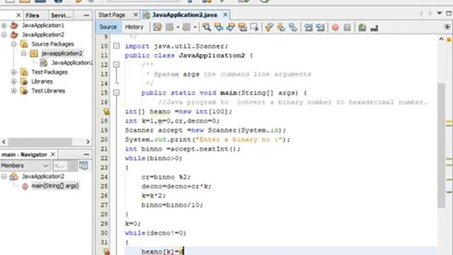This screenshot has width=453, height=255.
Task: Uncomment the selected code lines
Action: click(x=374, y=28)
